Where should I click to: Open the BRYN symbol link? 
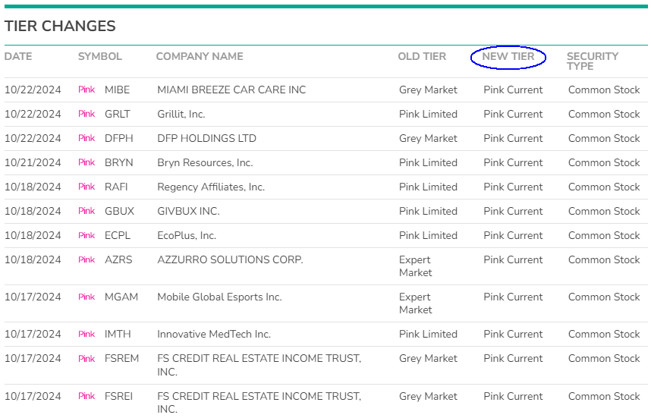(118, 162)
